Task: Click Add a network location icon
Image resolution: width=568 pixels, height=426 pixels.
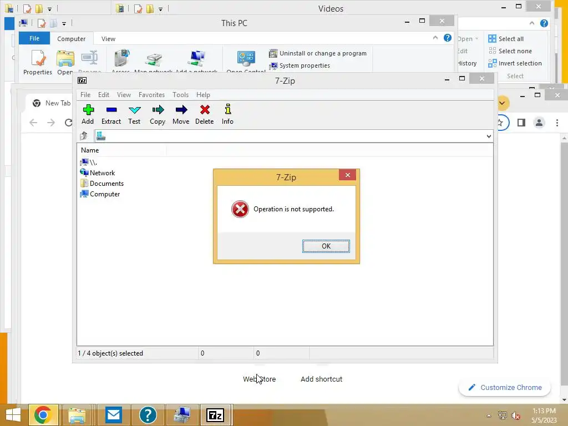Action: coord(197,58)
